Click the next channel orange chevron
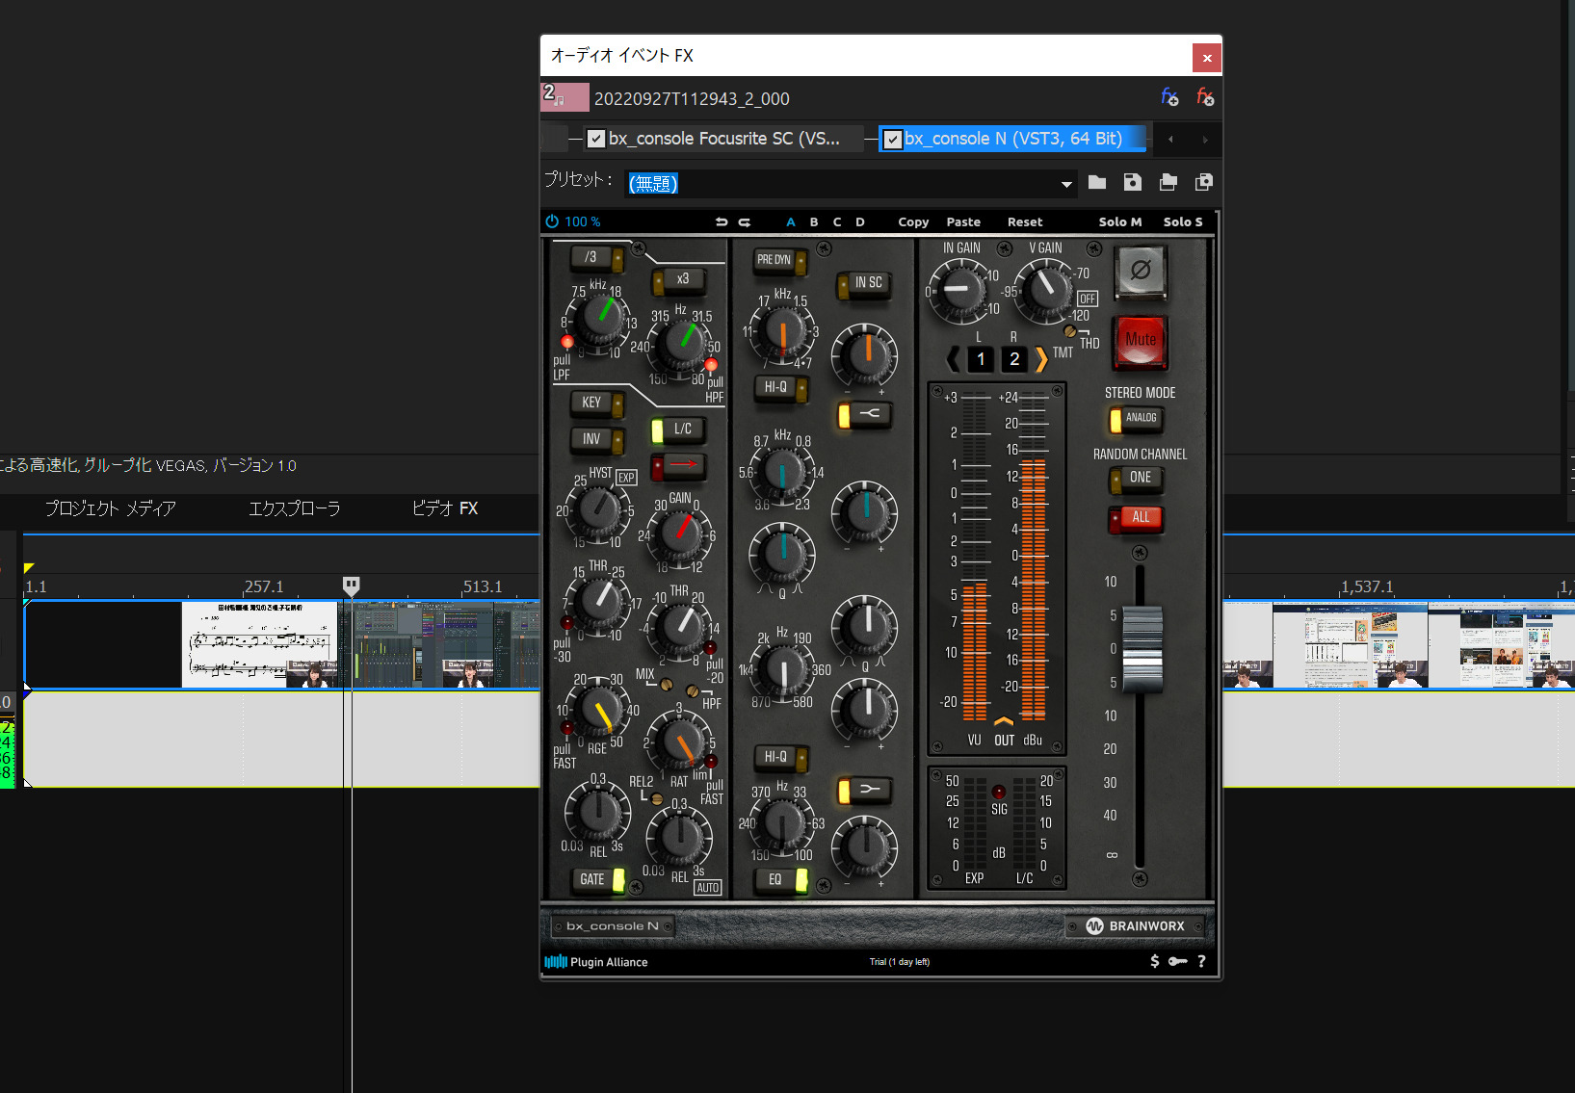Image resolution: width=1575 pixels, height=1093 pixels. click(1041, 359)
